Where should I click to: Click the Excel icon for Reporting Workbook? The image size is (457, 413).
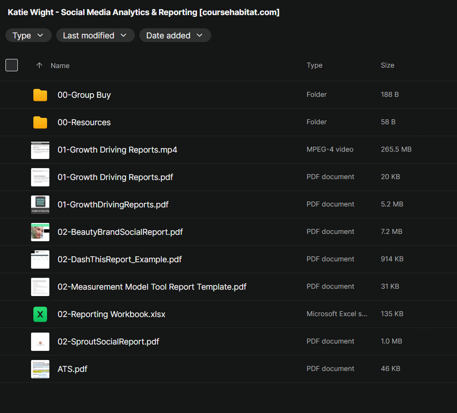(x=40, y=314)
